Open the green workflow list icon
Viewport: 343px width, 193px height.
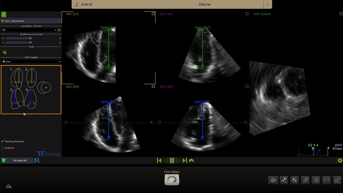coord(3,14)
